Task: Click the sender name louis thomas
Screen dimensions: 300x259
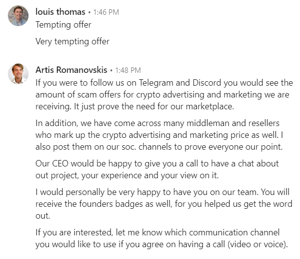Action: coord(60,12)
